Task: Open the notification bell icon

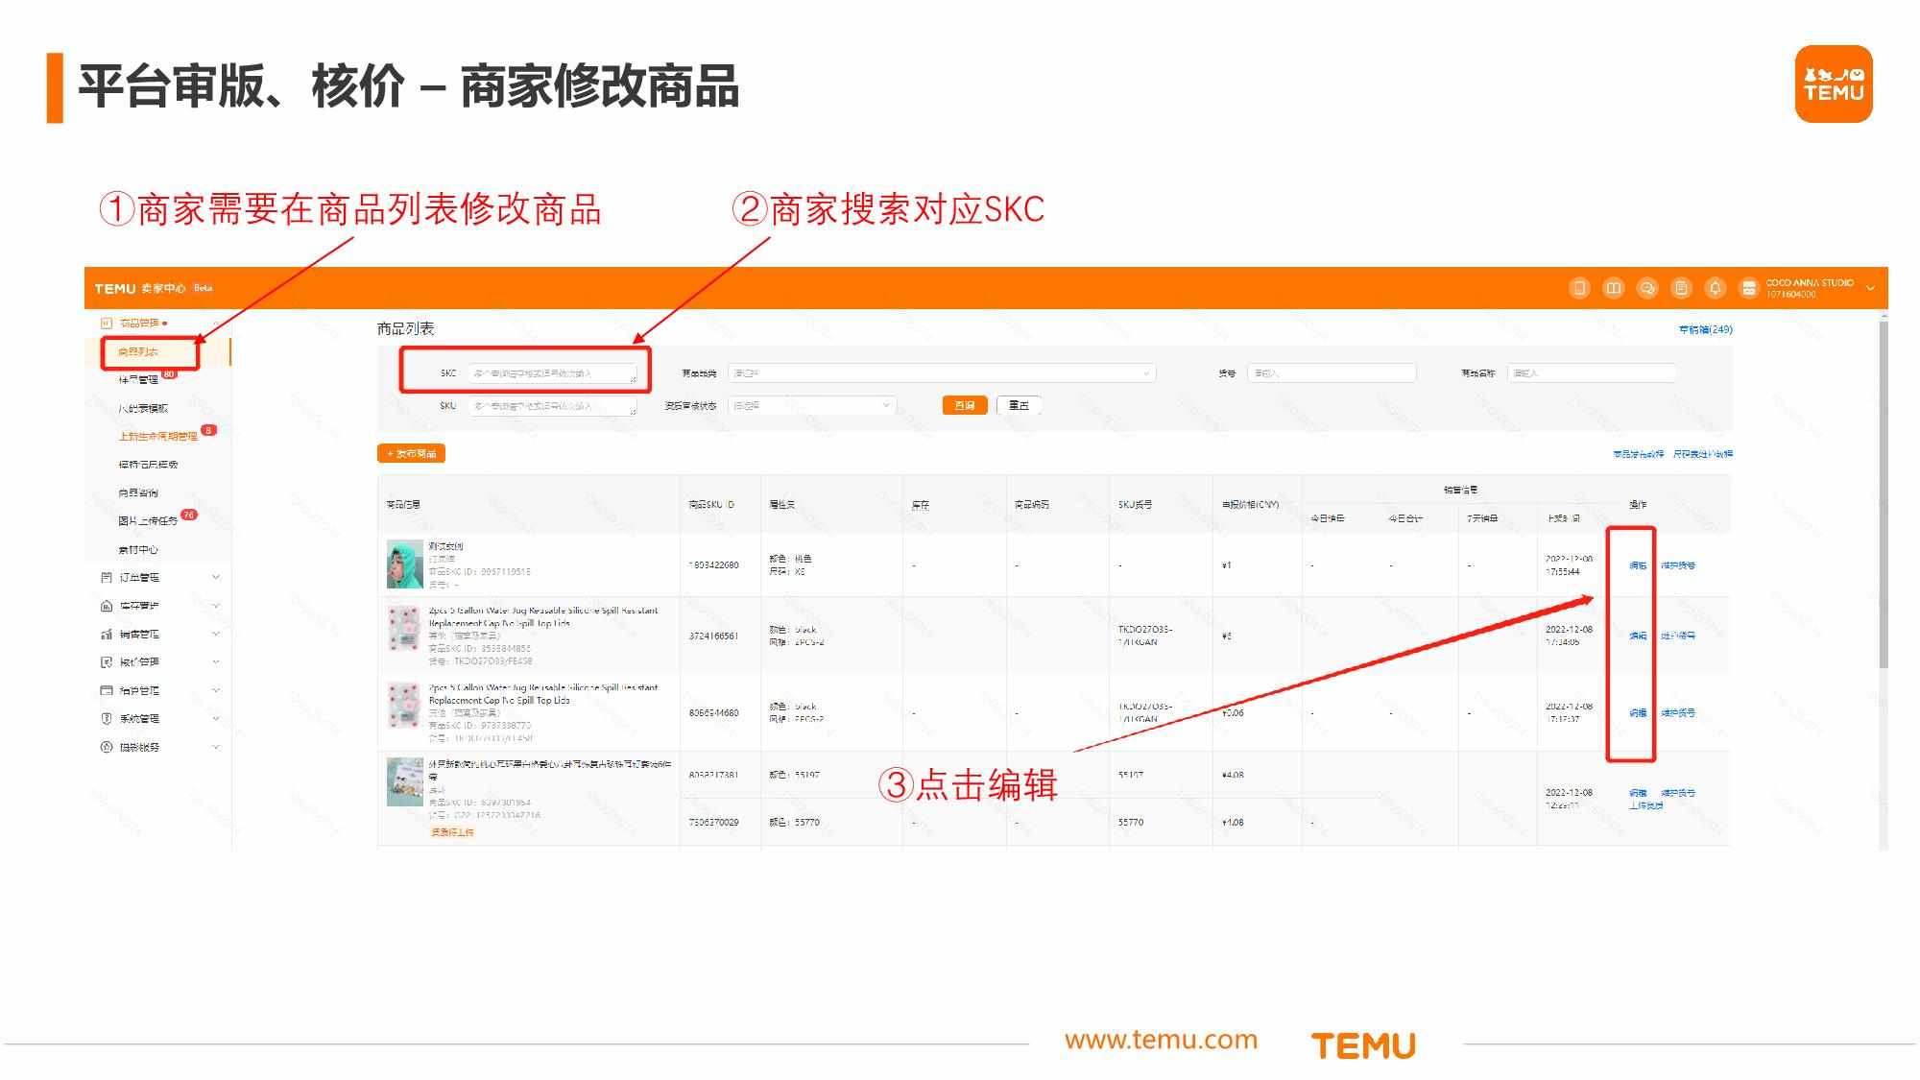Action: (1716, 288)
